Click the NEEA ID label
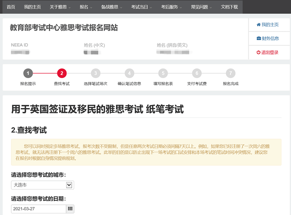291x215 pixels. coord(20,45)
